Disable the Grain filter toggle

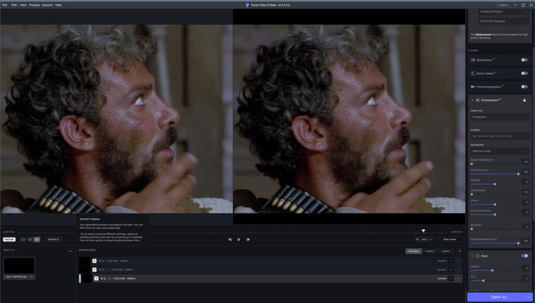pos(524,256)
